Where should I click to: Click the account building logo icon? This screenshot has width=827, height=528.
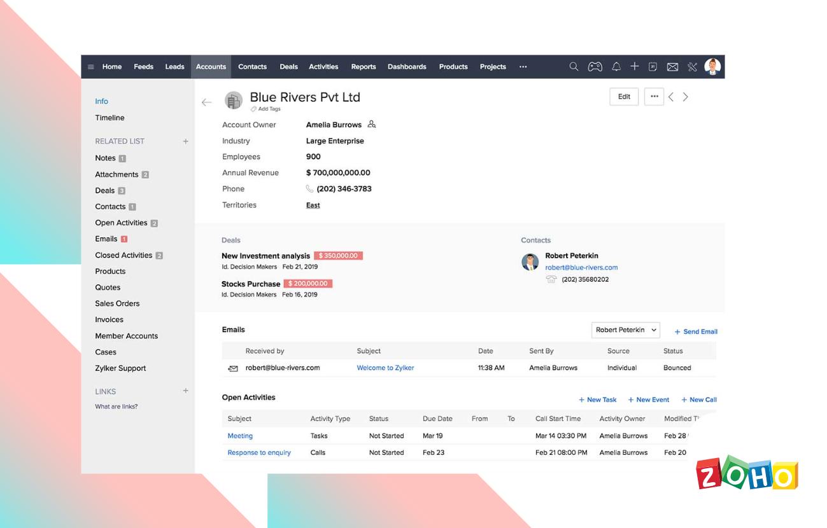tap(234, 100)
